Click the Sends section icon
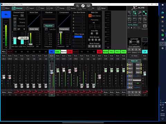This screenshot has height=124, width=166. click(x=68, y=8)
